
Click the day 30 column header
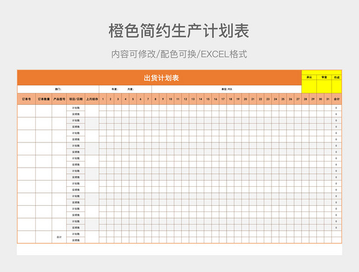pyautogui.click(x=320, y=99)
